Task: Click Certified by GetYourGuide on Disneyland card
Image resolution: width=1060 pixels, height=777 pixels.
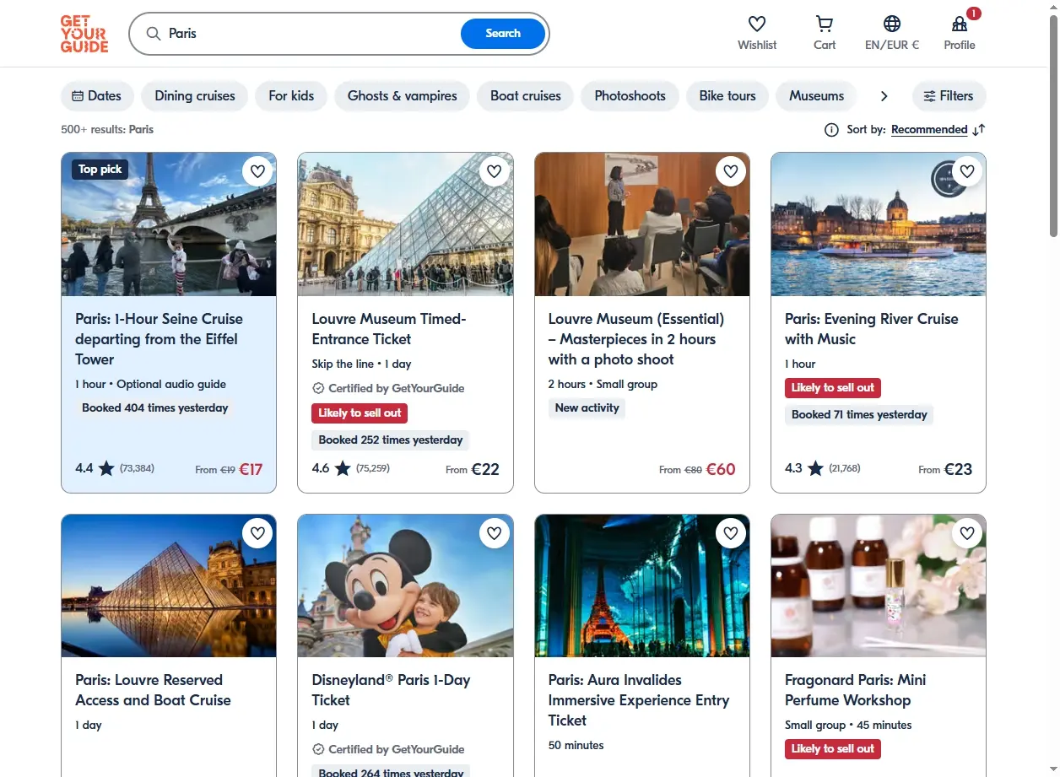Action: [x=388, y=749]
